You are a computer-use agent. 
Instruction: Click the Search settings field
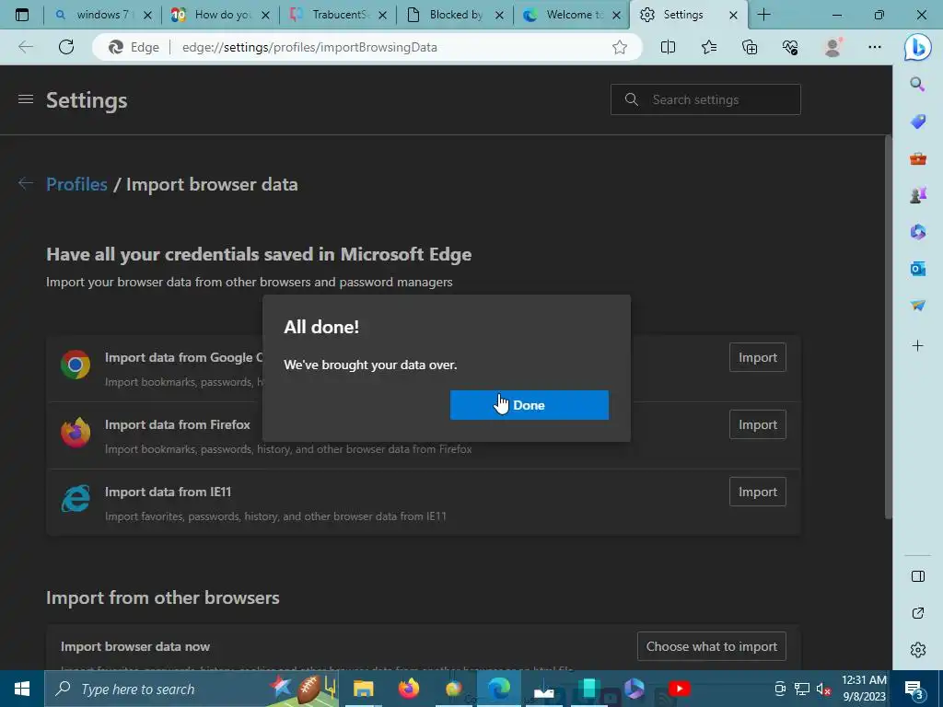[705, 99]
